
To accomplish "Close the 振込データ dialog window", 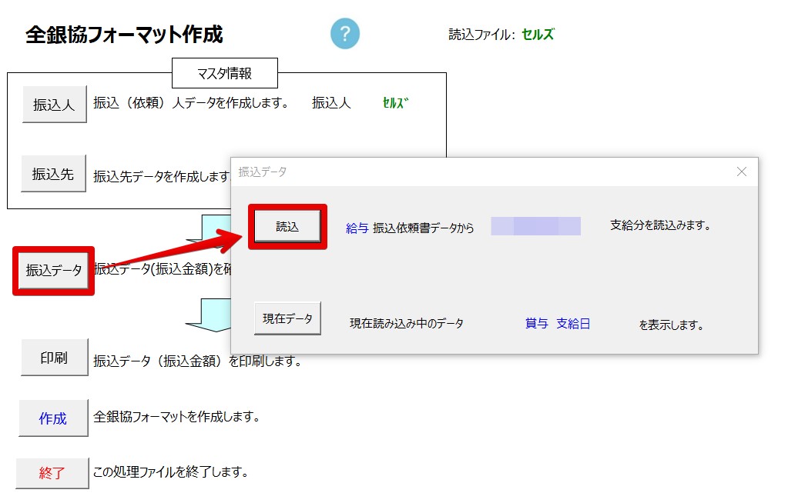I will (742, 172).
